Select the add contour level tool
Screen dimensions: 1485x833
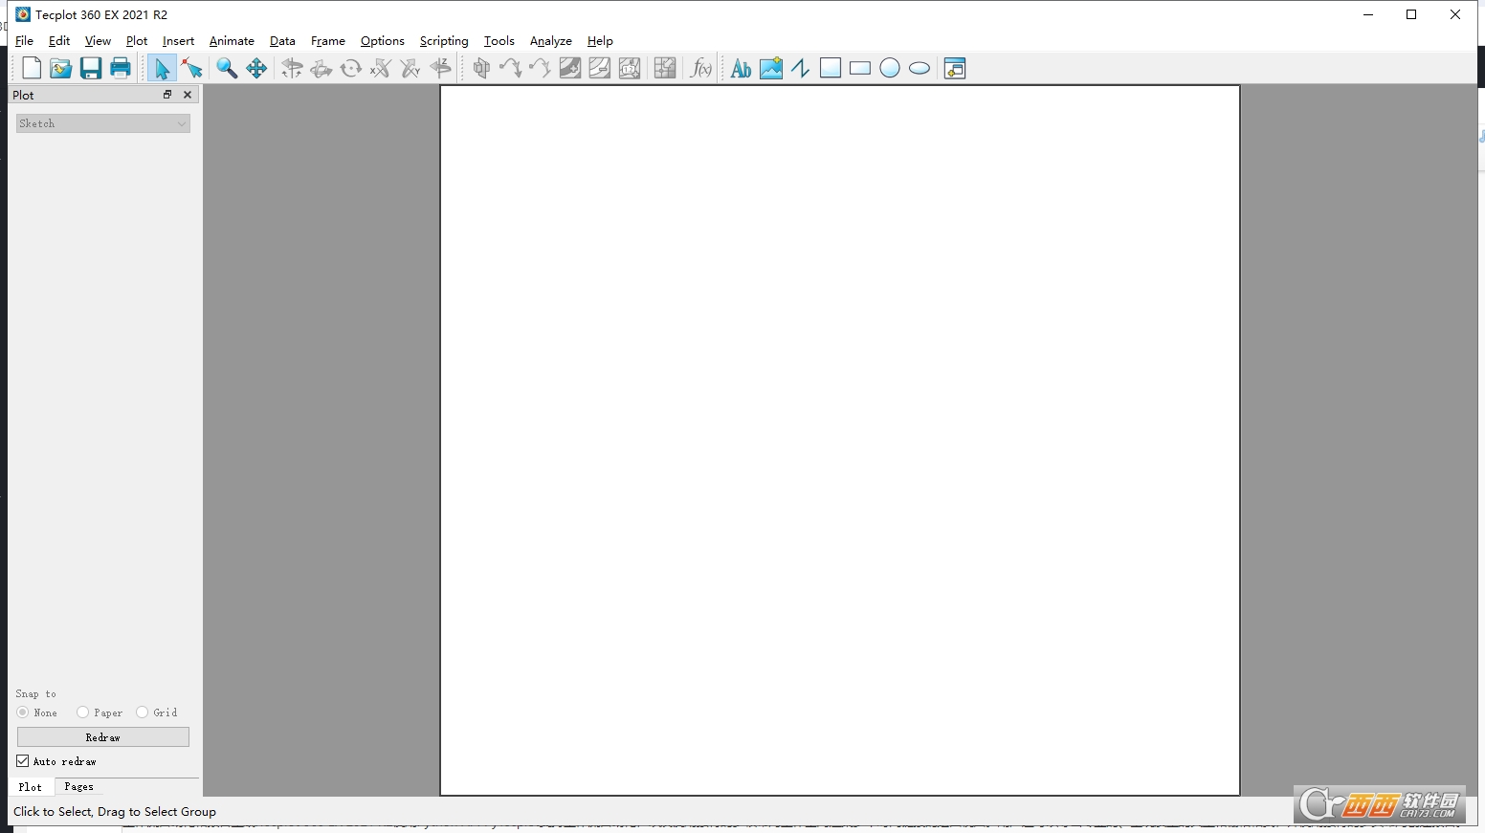point(570,68)
